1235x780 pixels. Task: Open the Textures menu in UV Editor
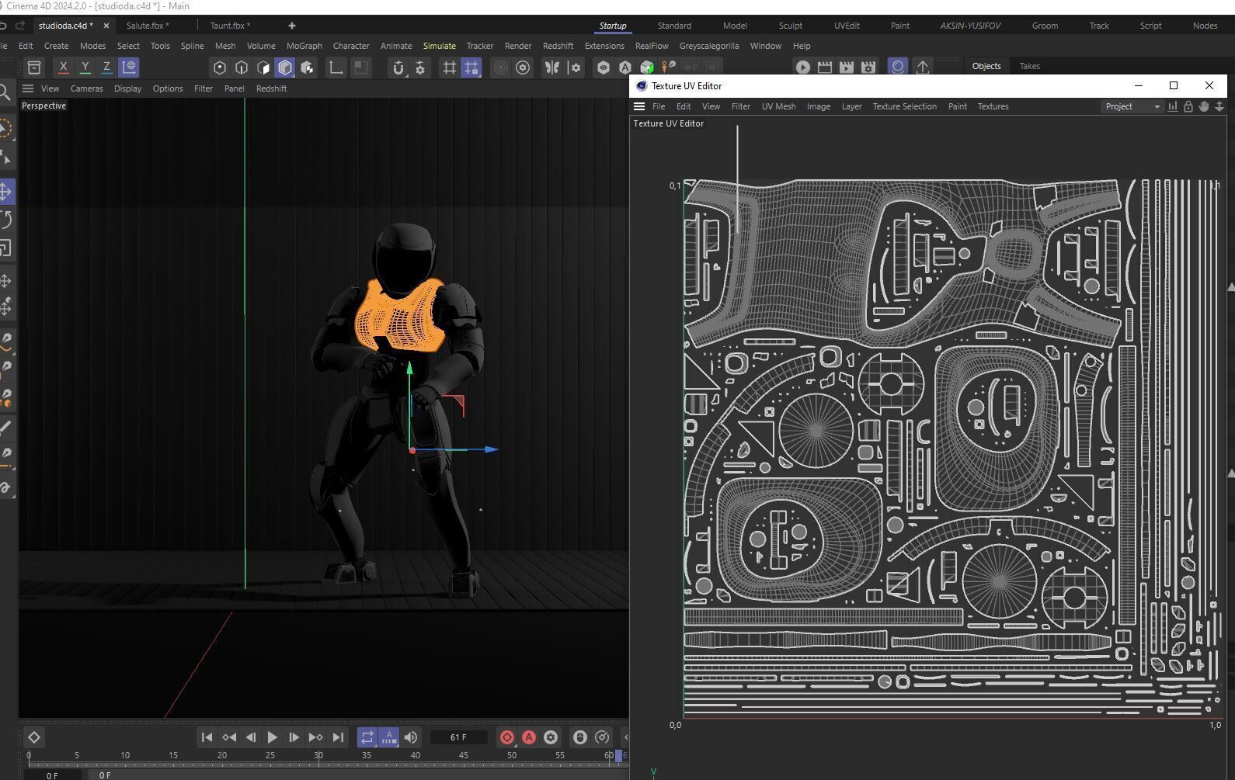click(x=993, y=106)
